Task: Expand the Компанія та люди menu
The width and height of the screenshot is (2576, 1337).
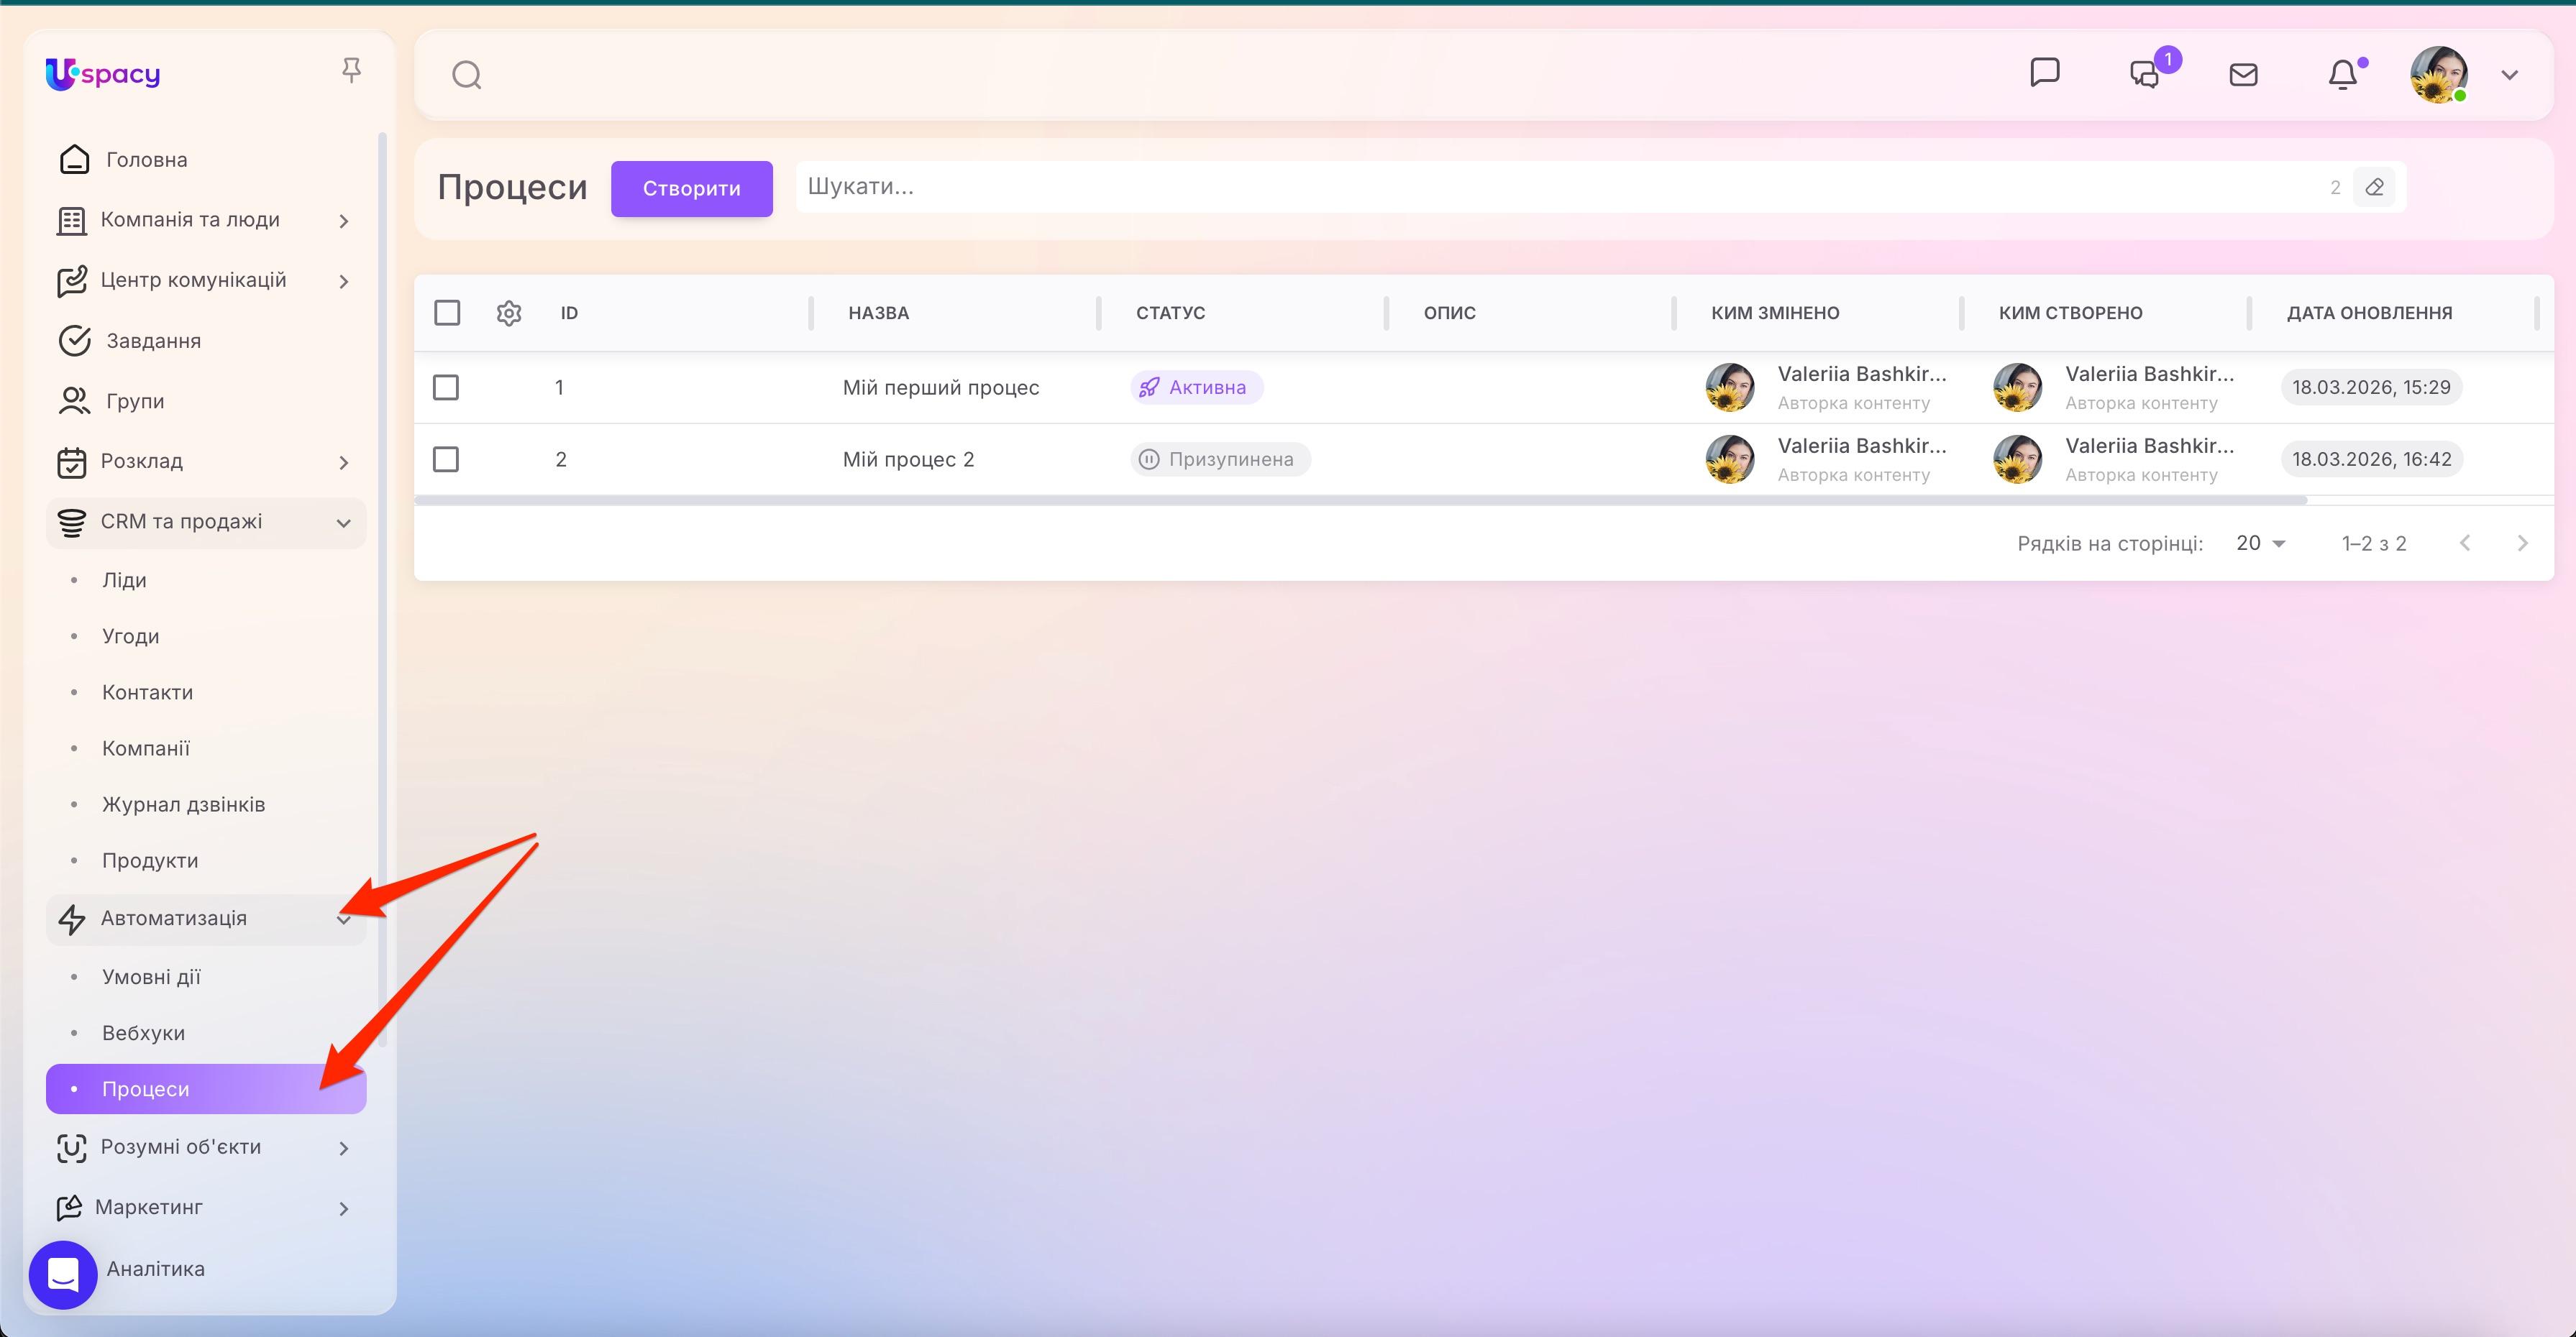Action: click(x=343, y=221)
